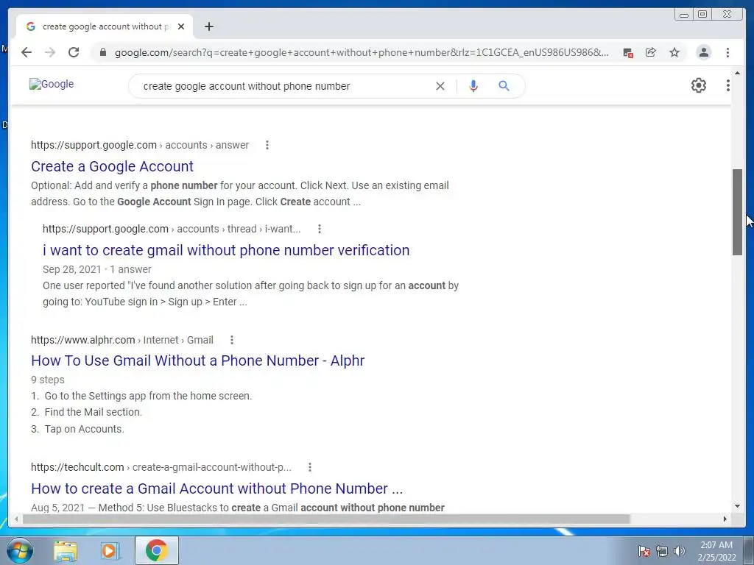Open 'About this result' for support.google.com answer
The width and height of the screenshot is (754, 565).
267,145
